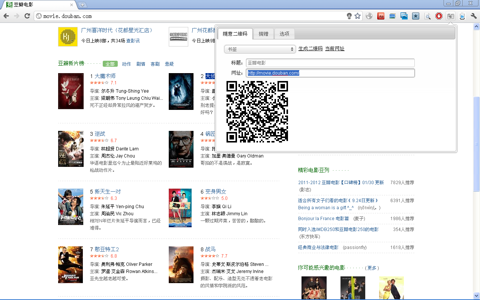
Task: Open the 变身男女 movie title link
Action: [x=216, y=192]
